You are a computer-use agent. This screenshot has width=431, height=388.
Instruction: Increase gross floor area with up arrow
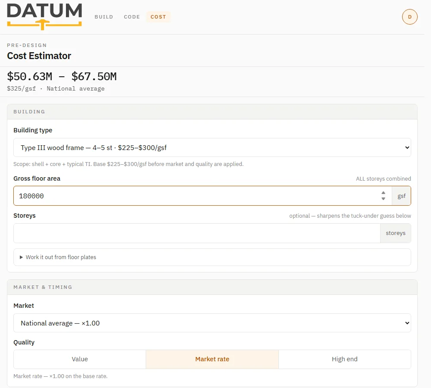coord(383,193)
